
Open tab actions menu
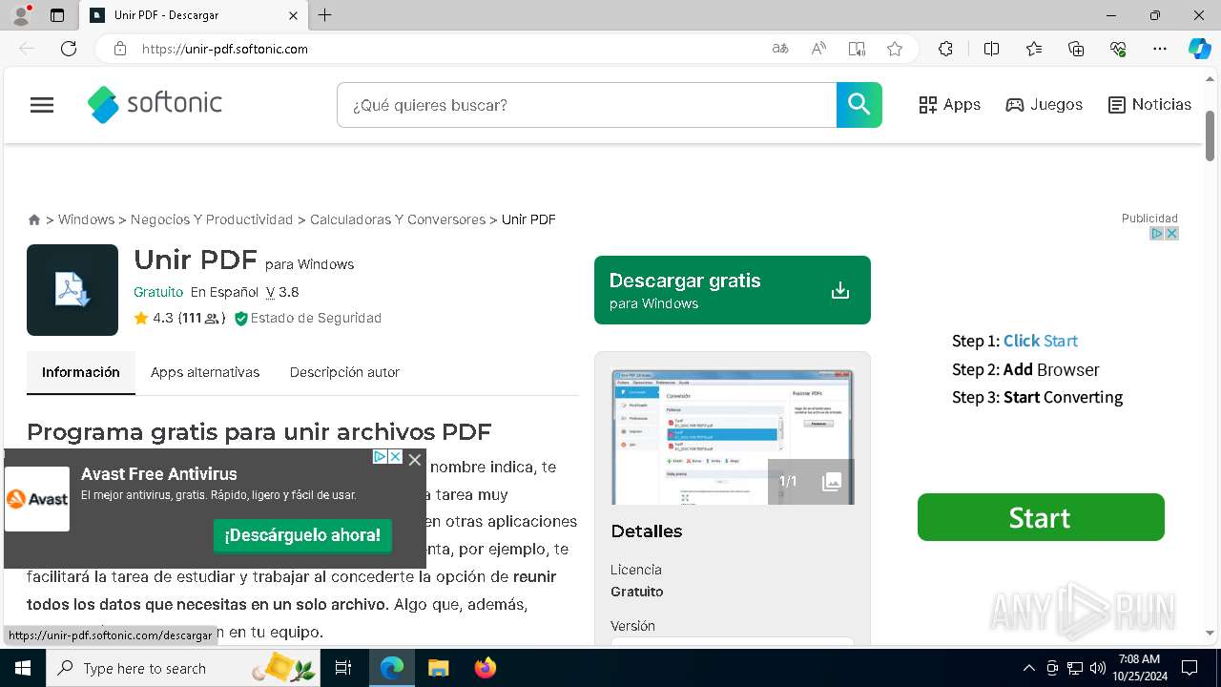pos(57,15)
